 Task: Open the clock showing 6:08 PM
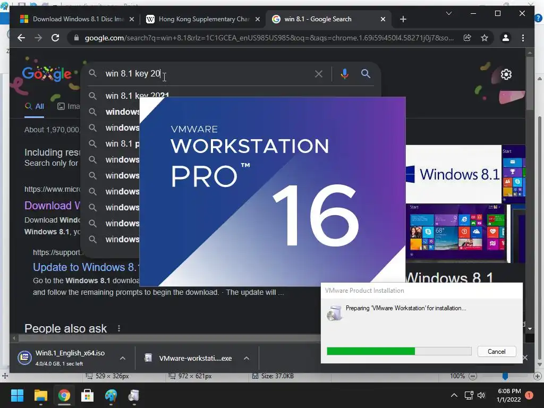click(509, 395)
